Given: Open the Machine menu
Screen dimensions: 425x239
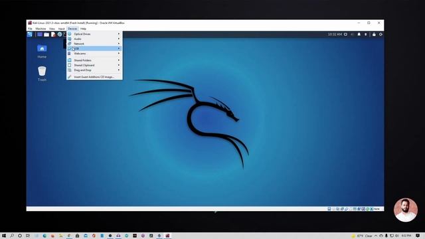Looking at the screenshot, I should (x=41, y=29).
